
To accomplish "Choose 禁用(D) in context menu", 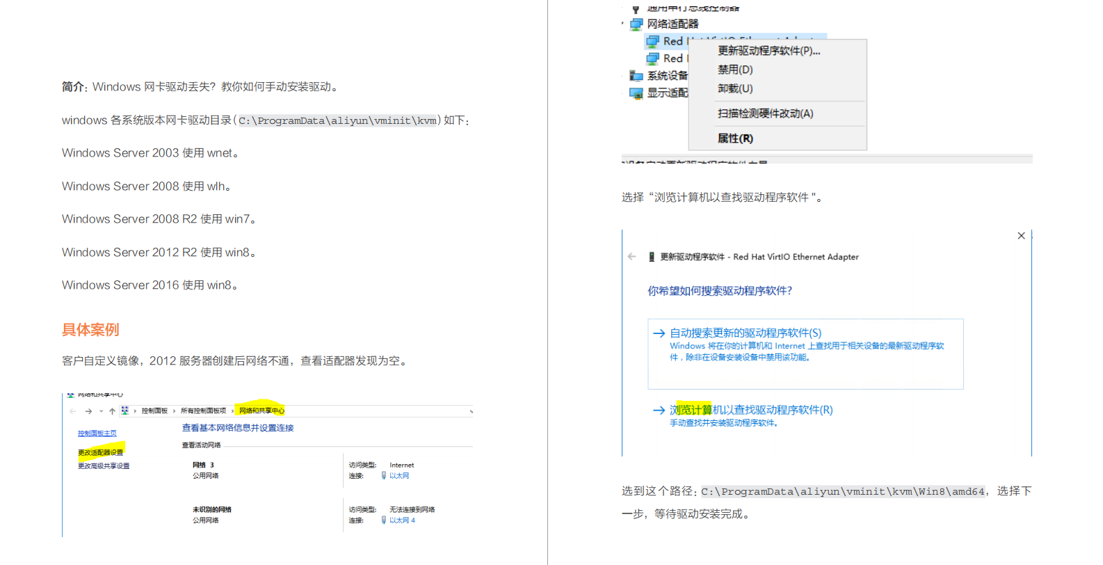I will pyautogui.click(x=735, y=70).
